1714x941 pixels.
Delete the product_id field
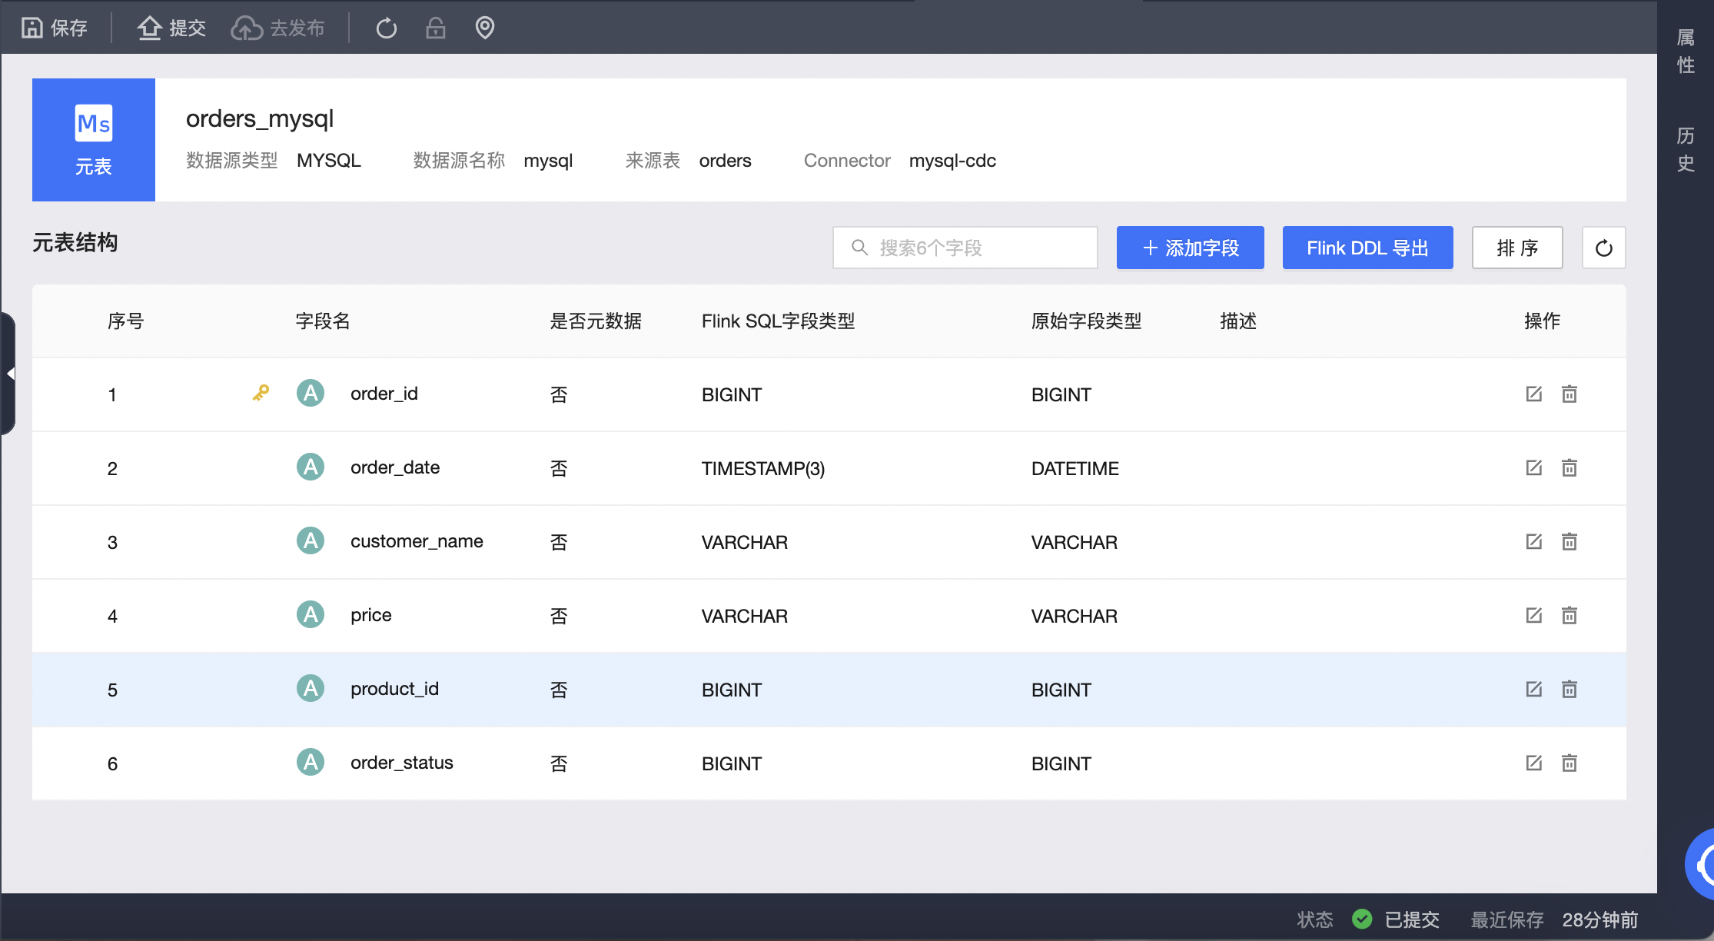click(x=1570, y=689)
